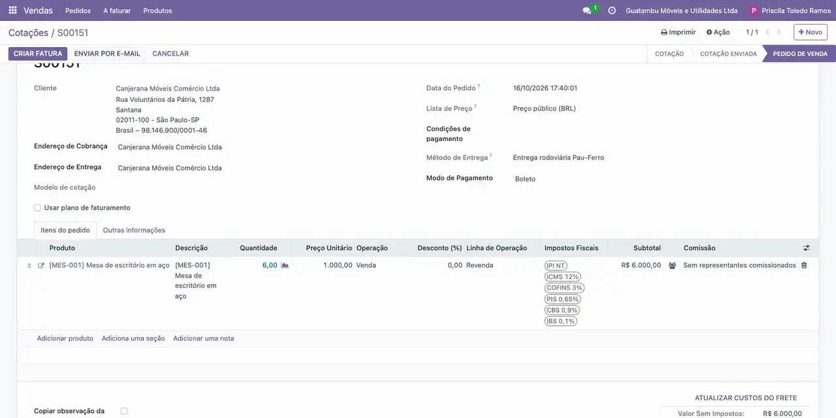Open the Pedidos menu
This screenshot has height=418, width=836.
[78, 10]
